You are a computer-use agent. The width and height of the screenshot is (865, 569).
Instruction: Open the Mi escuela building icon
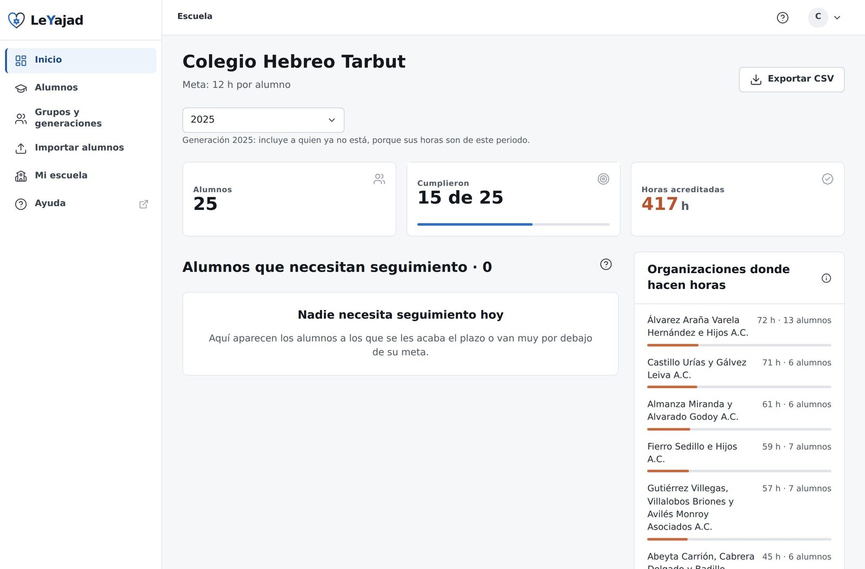click(x=21, y=176)
